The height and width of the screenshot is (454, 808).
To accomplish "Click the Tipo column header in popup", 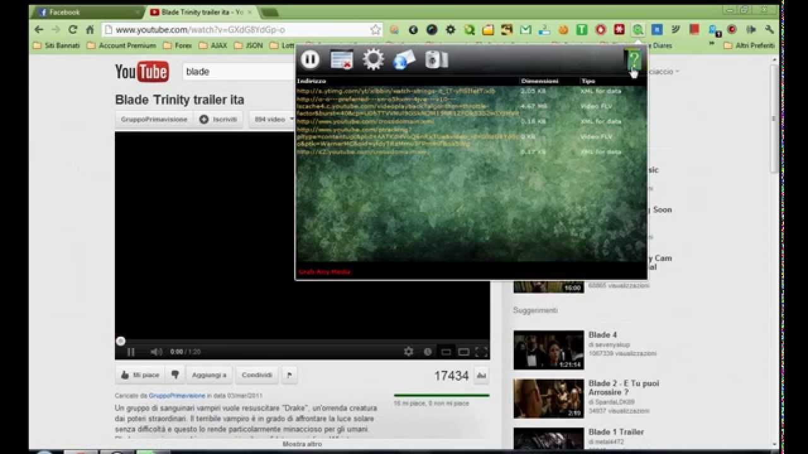I will tap(588, 81).
